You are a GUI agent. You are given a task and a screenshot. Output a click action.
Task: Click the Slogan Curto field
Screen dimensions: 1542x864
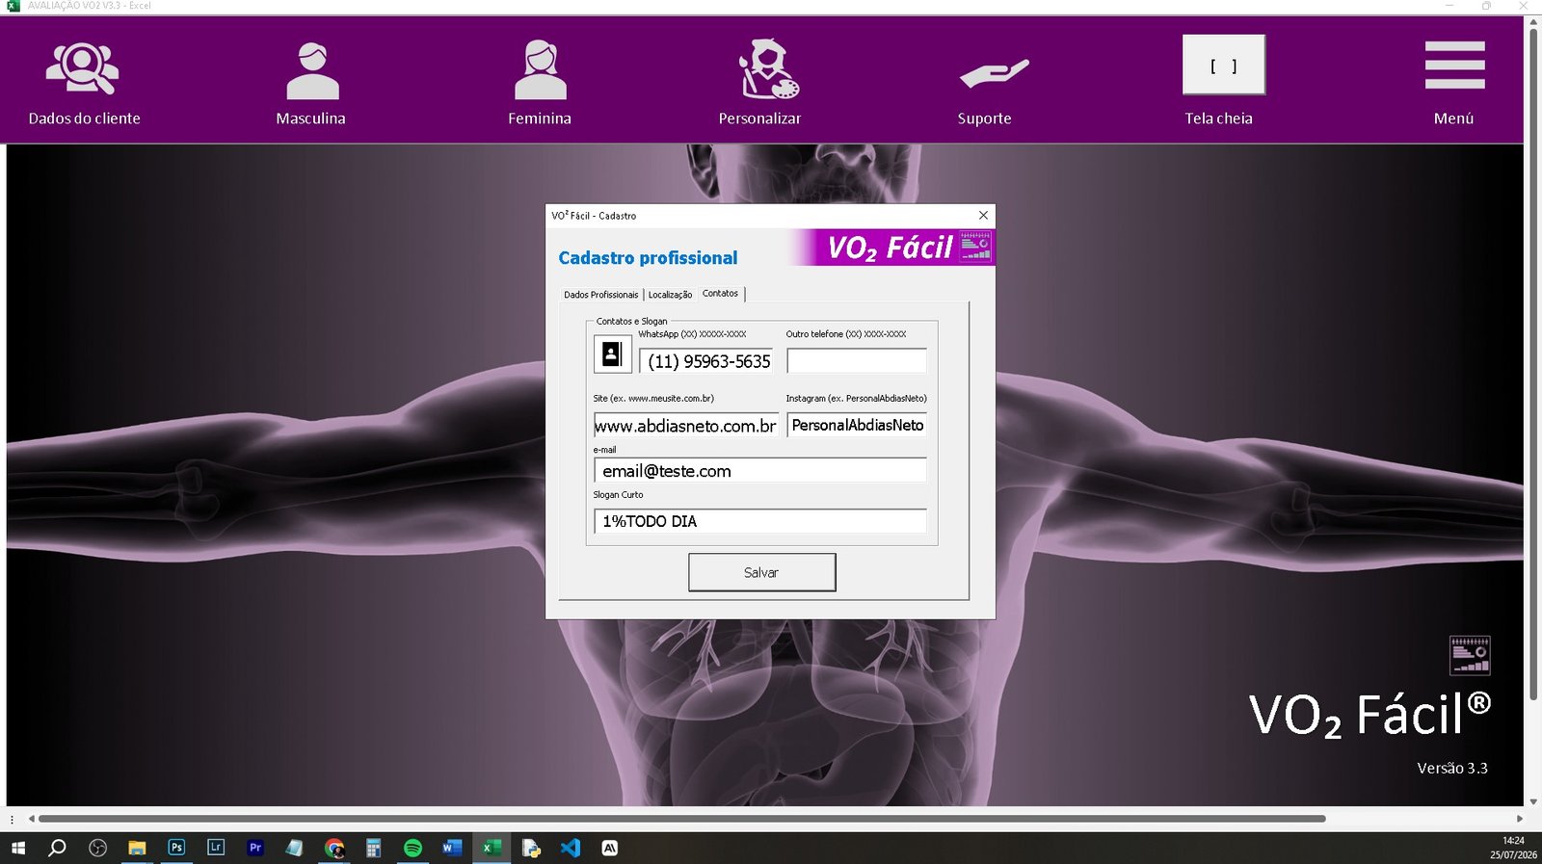pyautogui.click(x=760, y=521)
